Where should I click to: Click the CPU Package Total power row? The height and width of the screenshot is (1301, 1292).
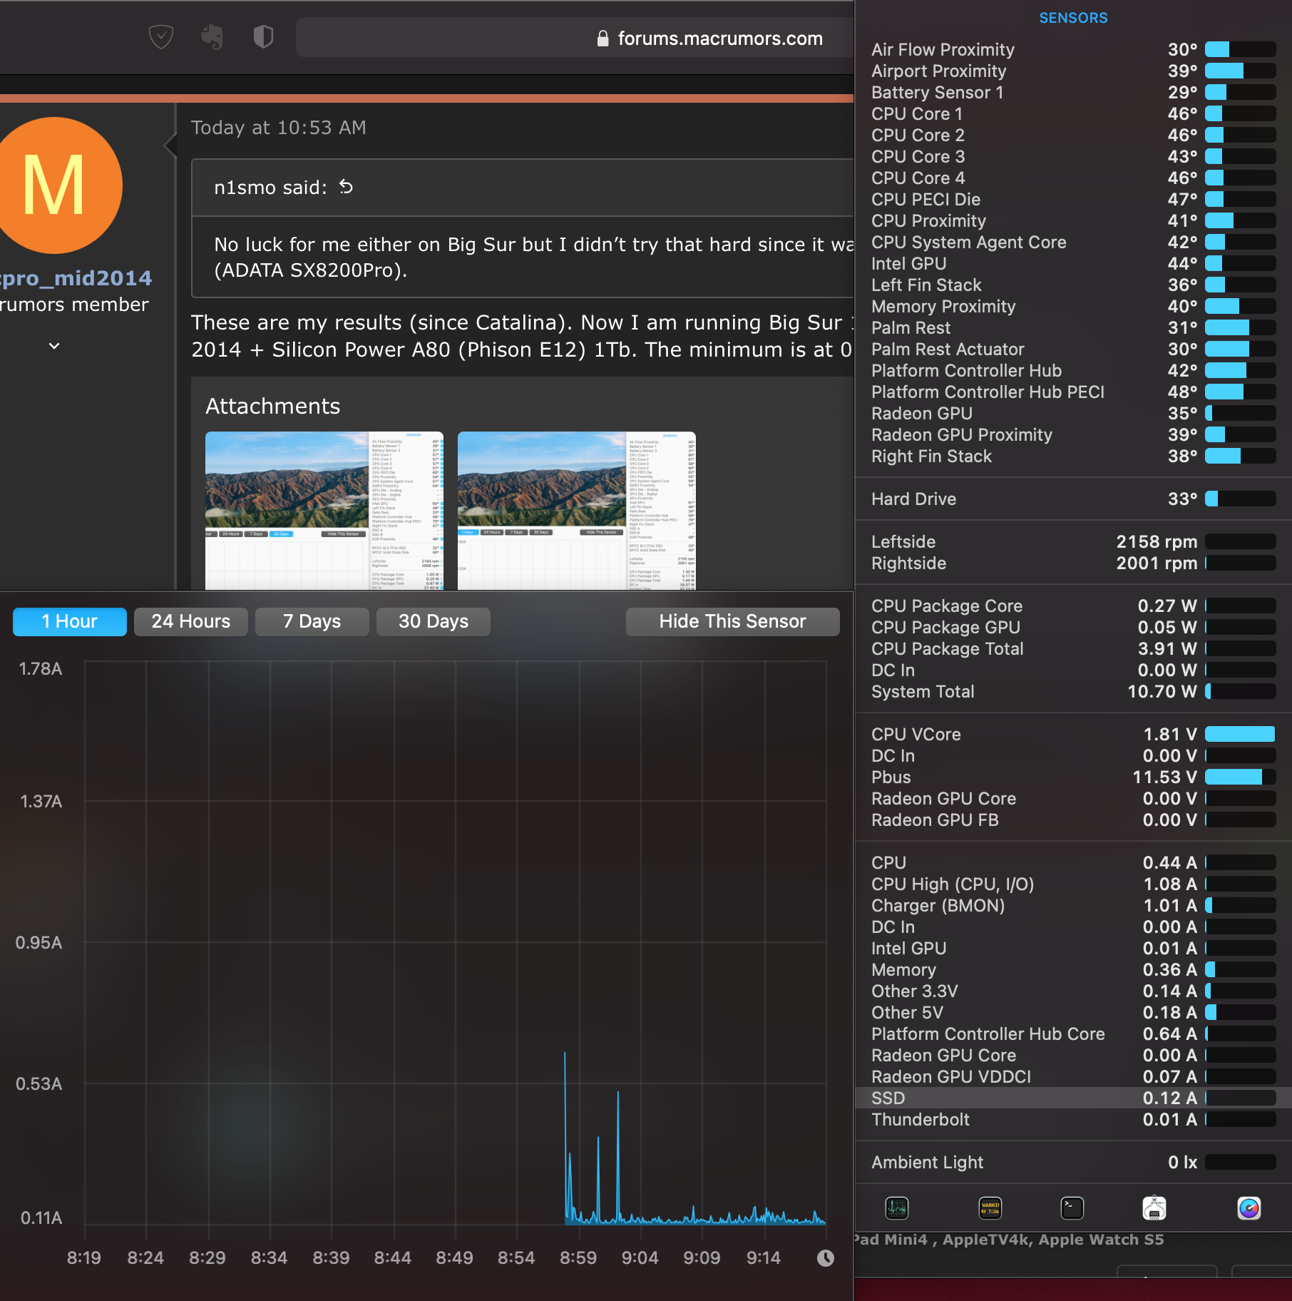[x=1073, y=648]
